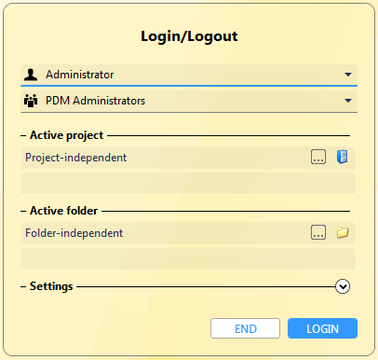Click the Administrator user name text
Screen dimensions: 378x360
coord(80,75)
